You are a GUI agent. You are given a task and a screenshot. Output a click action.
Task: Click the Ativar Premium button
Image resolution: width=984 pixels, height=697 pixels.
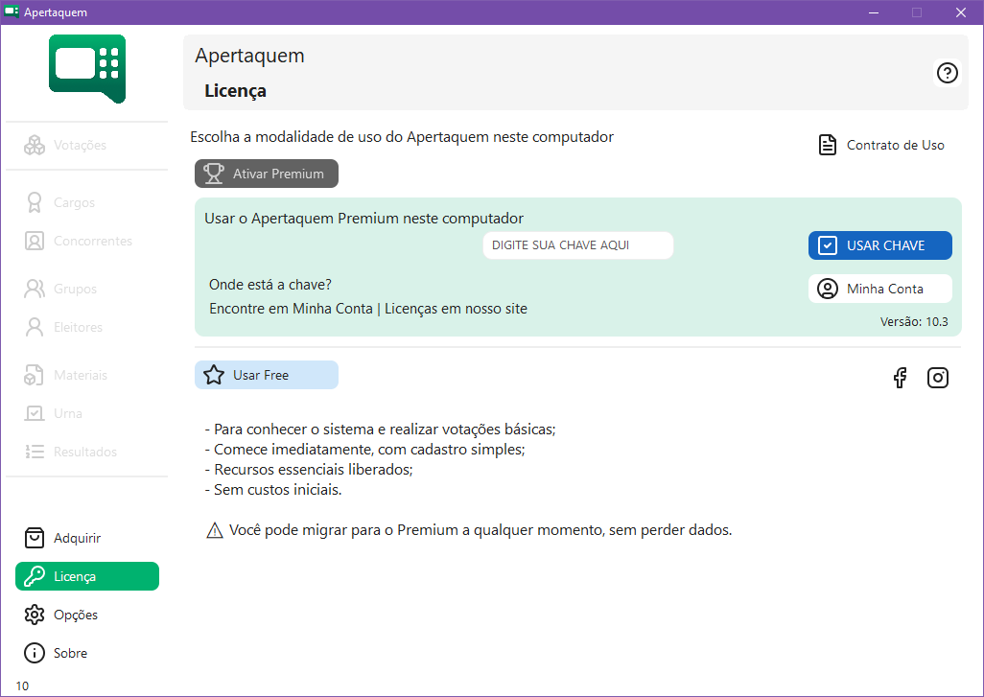point(266,174)
